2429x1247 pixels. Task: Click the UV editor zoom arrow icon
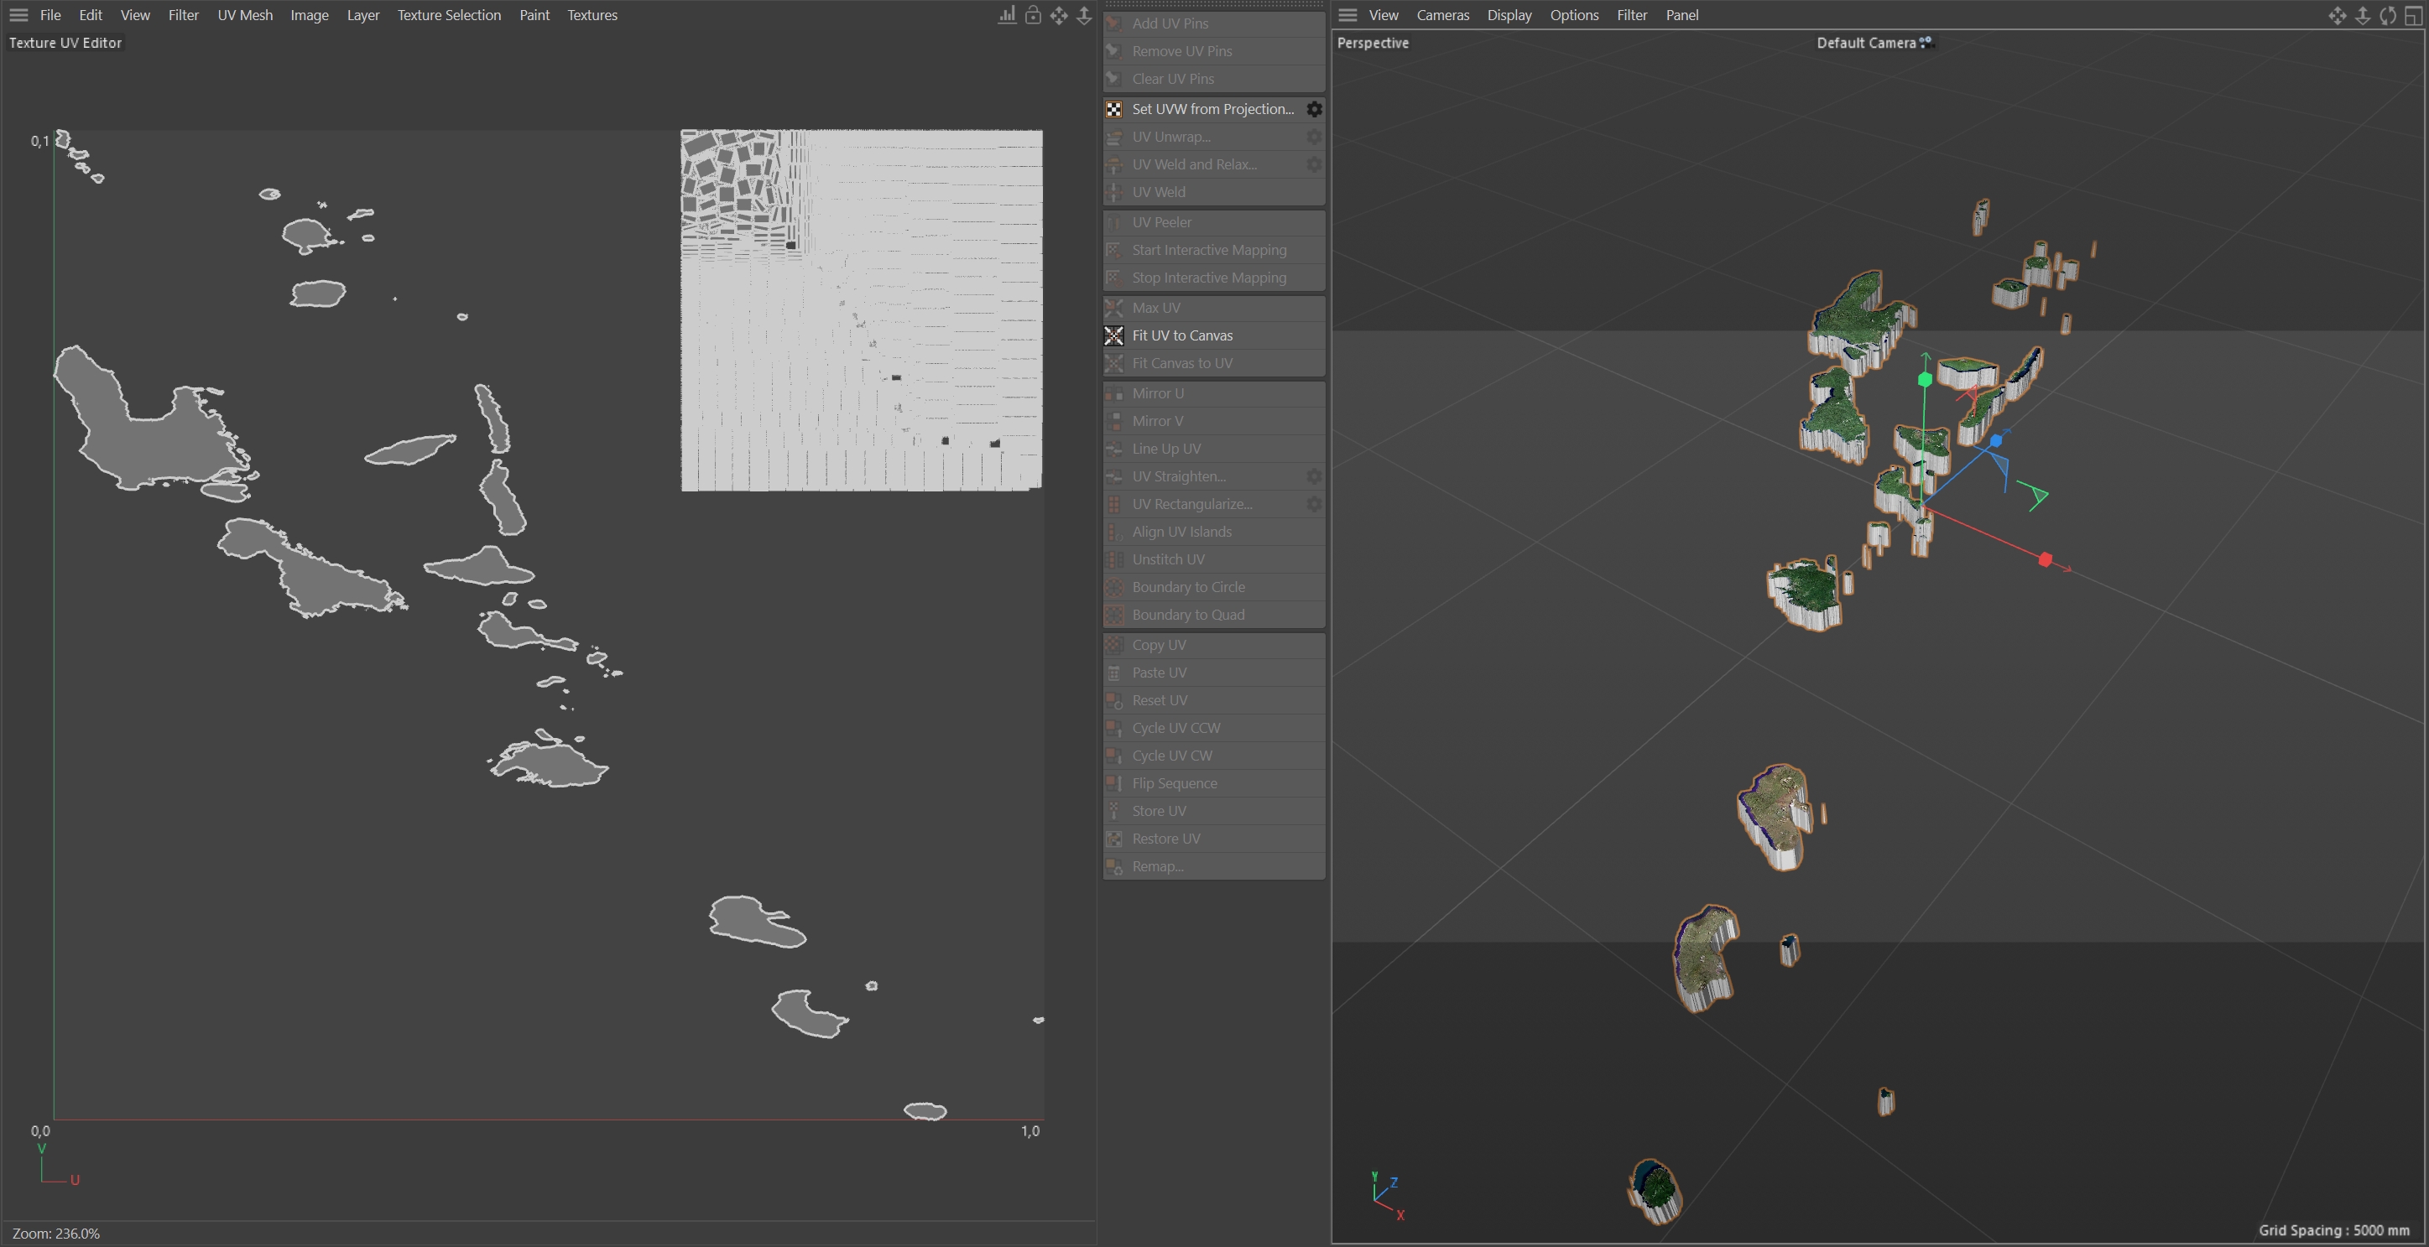click(x=1084, y=15)
